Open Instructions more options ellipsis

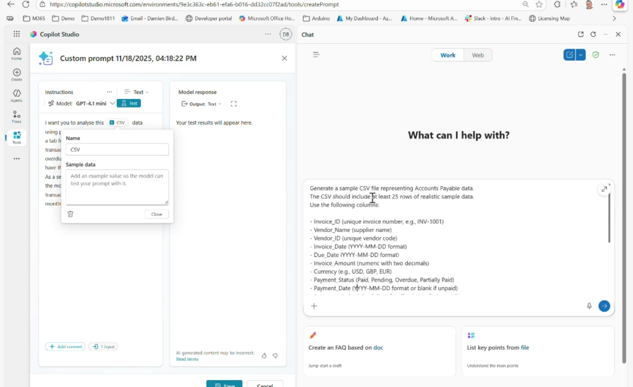coord(109,92)
